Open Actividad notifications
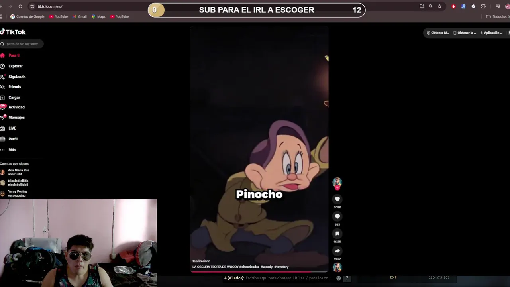Image resolution: width=510 pixels, height=287 pixels. [12, 107]
